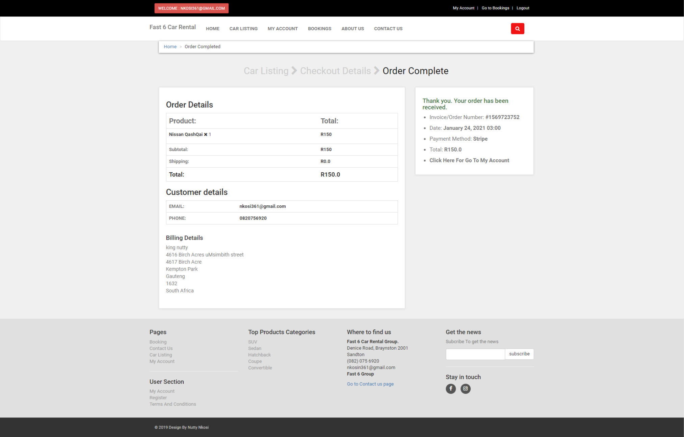Click the subscribe button for news
Viewport: 684px width, 437px height.
pyautogui.click(x=519, y=354)
